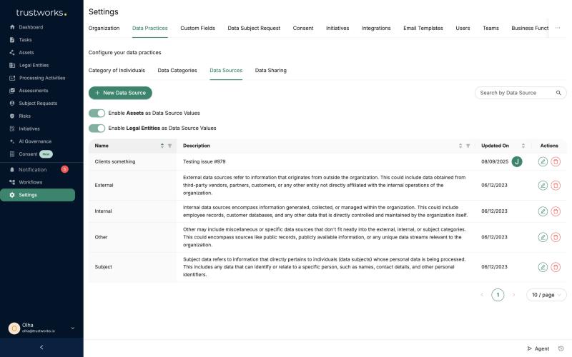Open the Users tab
The height and width of the screenshot is (357, 572).
pos(463,28)
